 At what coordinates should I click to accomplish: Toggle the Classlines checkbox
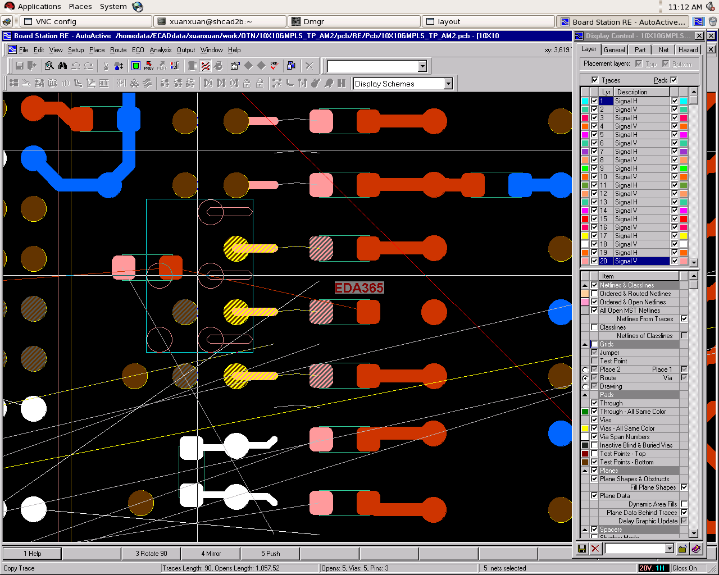pyautogui.click(x=594, y=327)
